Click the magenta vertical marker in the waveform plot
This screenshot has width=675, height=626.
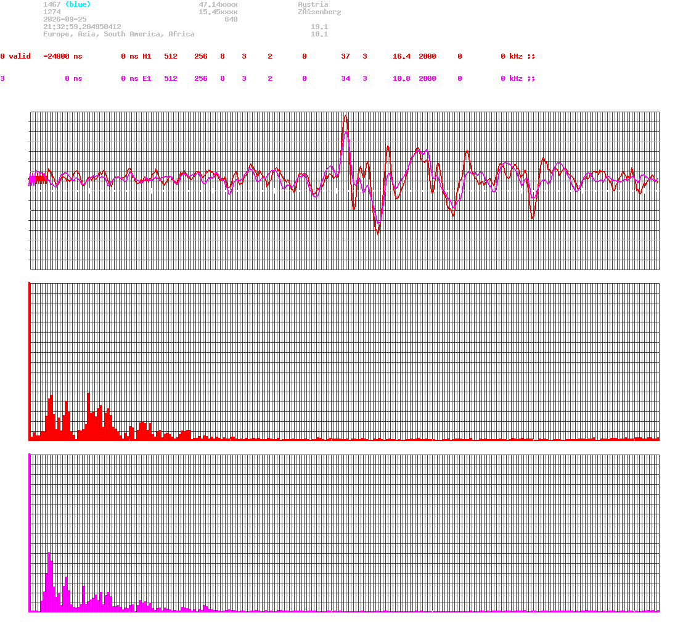tap(343, 191)
